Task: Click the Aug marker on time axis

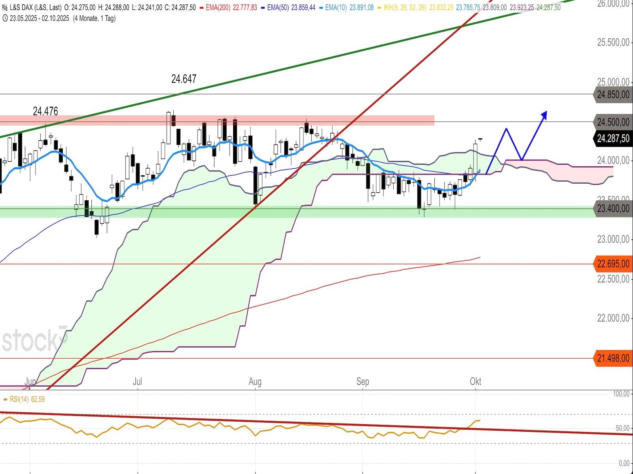Action: click(255, 382)
